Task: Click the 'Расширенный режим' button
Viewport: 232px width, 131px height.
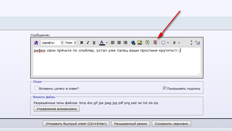Action: (130, 124)
